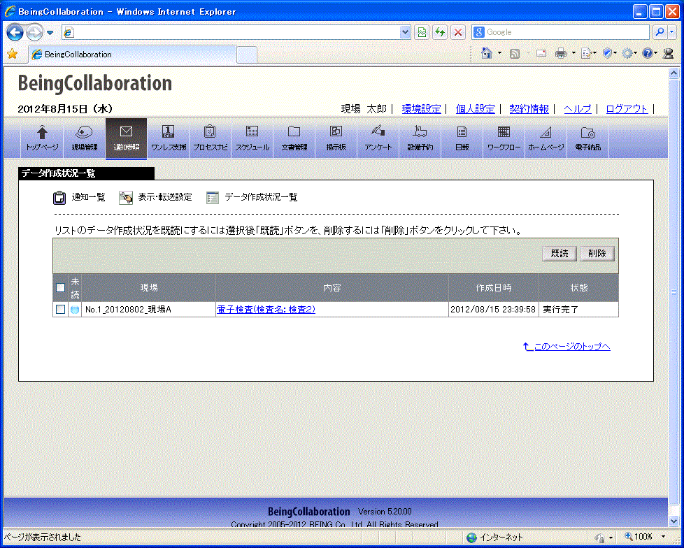Viewport: 684px width, 548px height.
Task: Click the browser Forward button
Action: pyautogui.click(x=34, y=32)
